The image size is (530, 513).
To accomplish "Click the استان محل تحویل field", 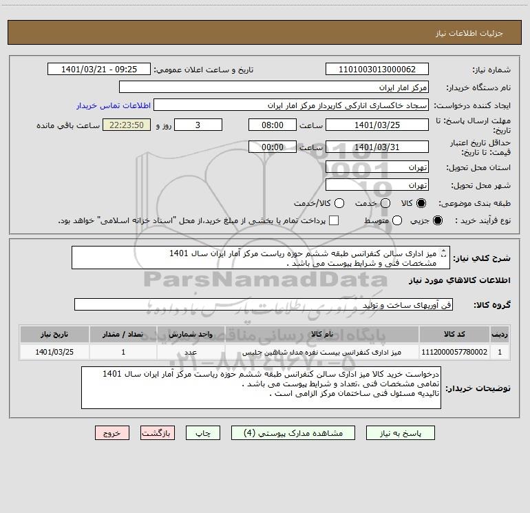I will click(x=377, y=167).
